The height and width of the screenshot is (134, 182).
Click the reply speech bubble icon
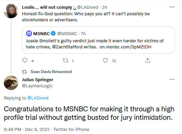[25, 61]
